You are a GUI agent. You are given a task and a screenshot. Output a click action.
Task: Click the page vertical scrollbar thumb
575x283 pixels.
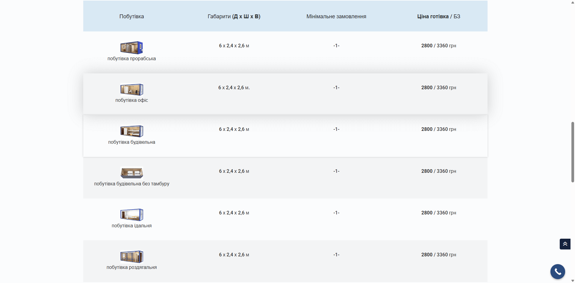[x=573, y=152]
